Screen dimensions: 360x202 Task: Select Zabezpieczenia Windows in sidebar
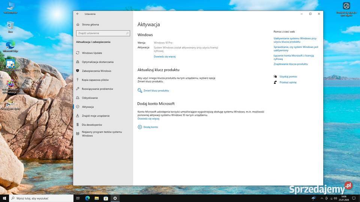click(96, 71)
